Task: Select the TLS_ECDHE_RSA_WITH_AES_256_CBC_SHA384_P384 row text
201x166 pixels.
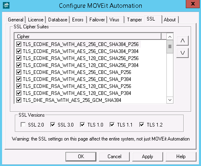Action: tap(81, 51)
